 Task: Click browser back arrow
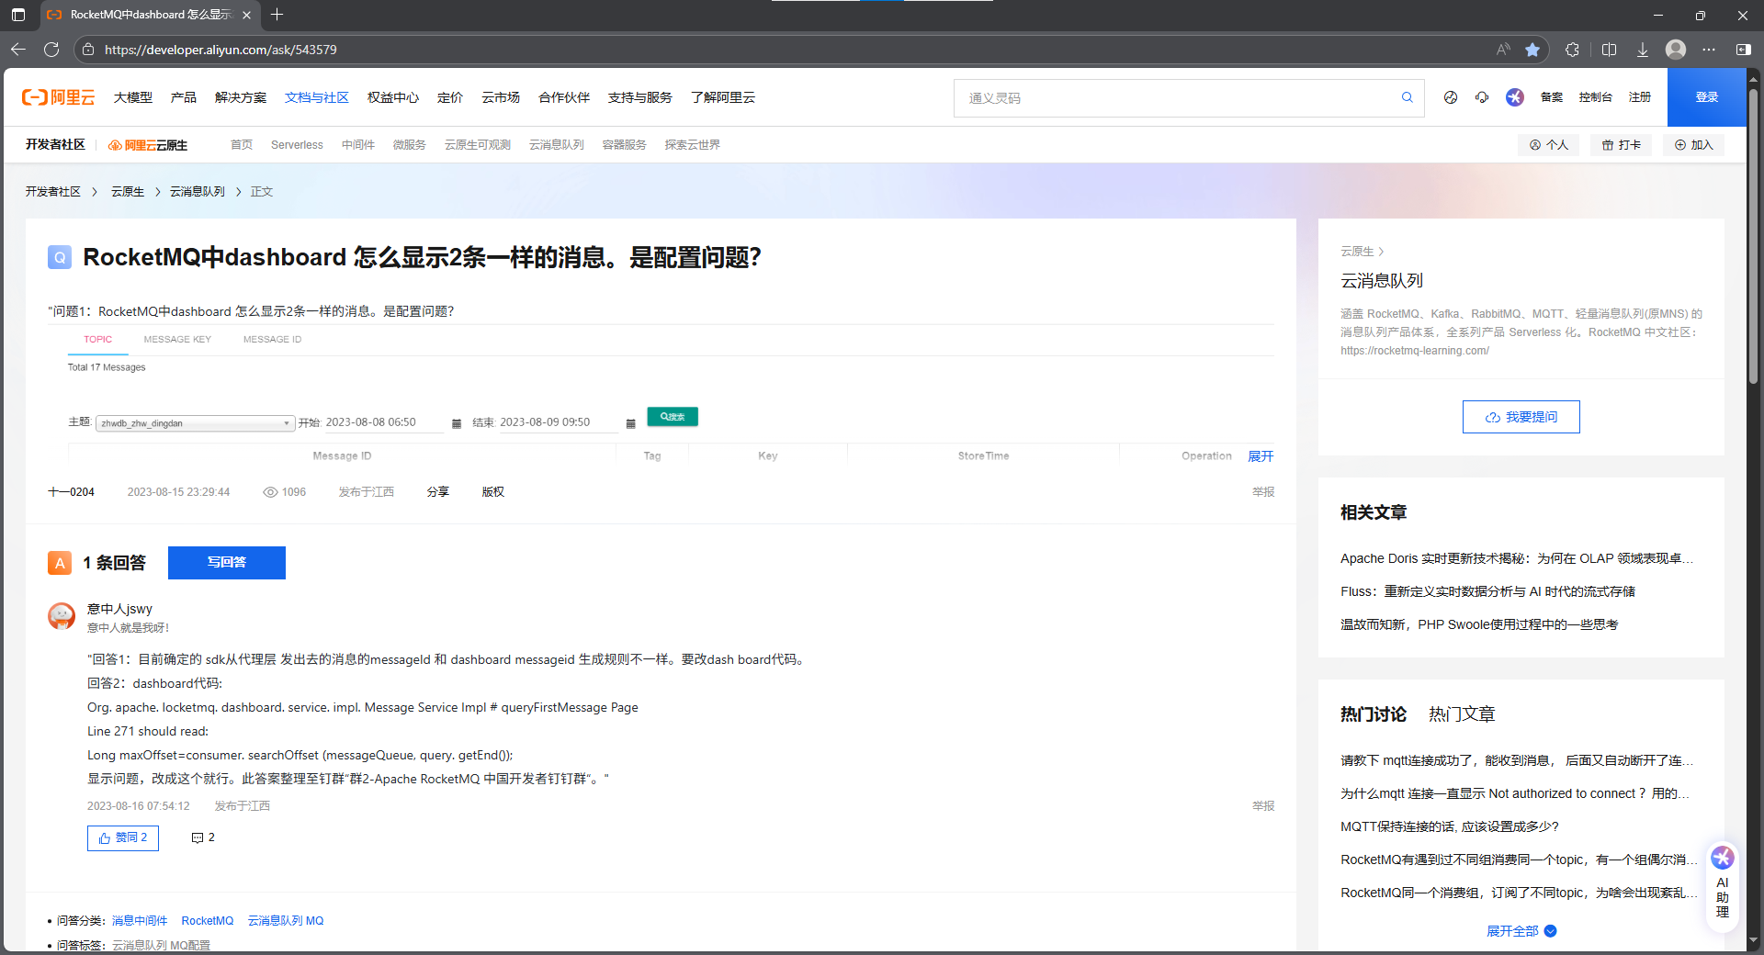pyautogui.click(x=18, y=50)
